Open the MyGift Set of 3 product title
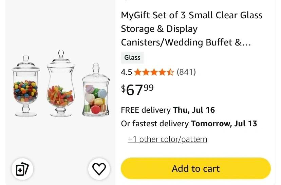281x185 pixels. coord(191,29)
